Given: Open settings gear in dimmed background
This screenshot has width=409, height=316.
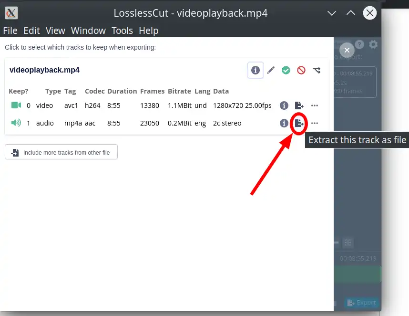Looking at the screenshot, I should 373,44.
